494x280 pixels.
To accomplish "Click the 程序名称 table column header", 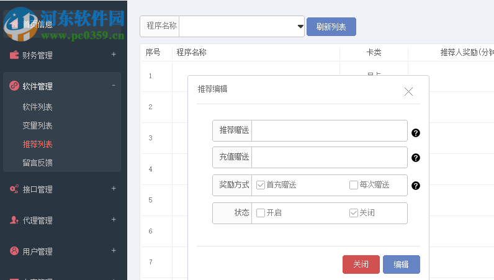I will click(191, 52).
